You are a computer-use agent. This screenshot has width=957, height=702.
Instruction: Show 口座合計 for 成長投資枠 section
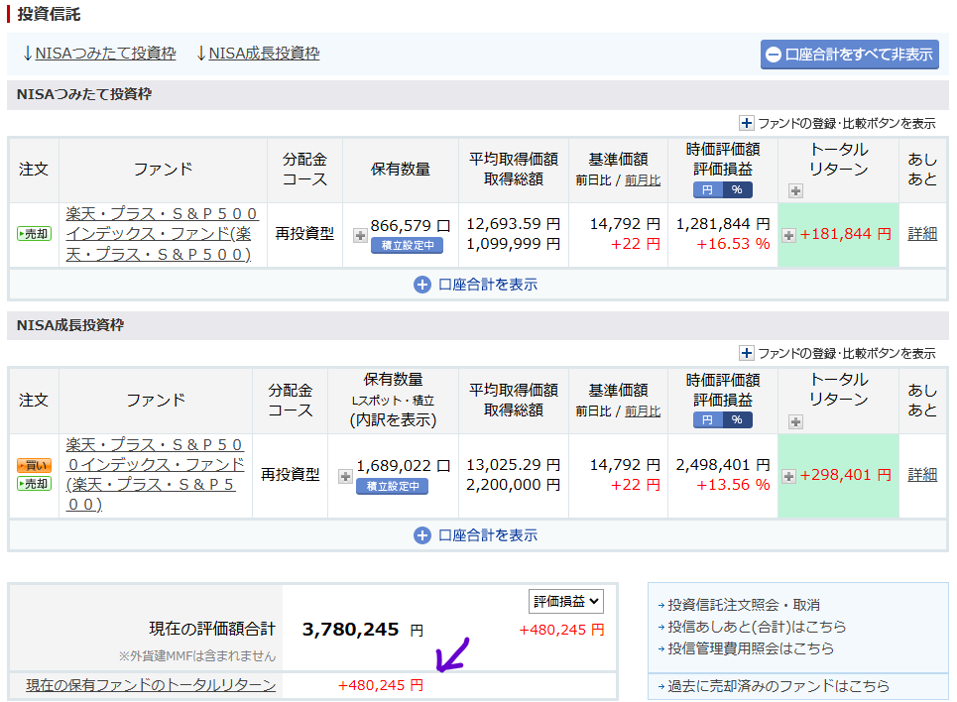[476, 535]
